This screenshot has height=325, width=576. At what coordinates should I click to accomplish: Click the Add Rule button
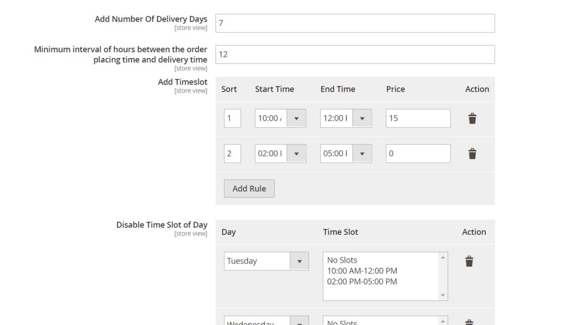[x=249, y=188]
